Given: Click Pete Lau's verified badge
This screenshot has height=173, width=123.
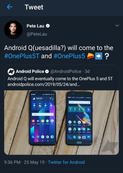Looking at the screenshot, I should (48, 26).
